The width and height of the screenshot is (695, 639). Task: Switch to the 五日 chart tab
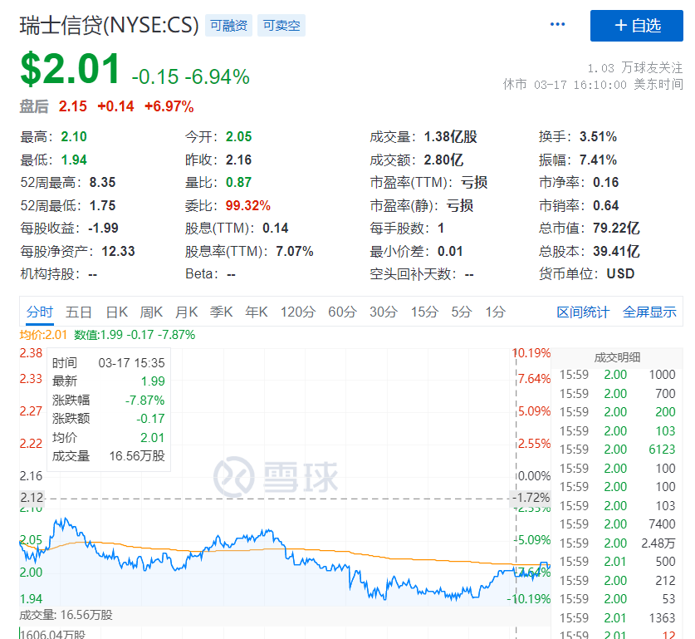[x=78, y=312]
